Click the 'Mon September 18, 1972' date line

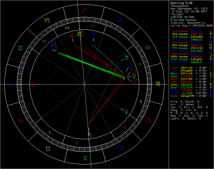(x=189, y=9)
